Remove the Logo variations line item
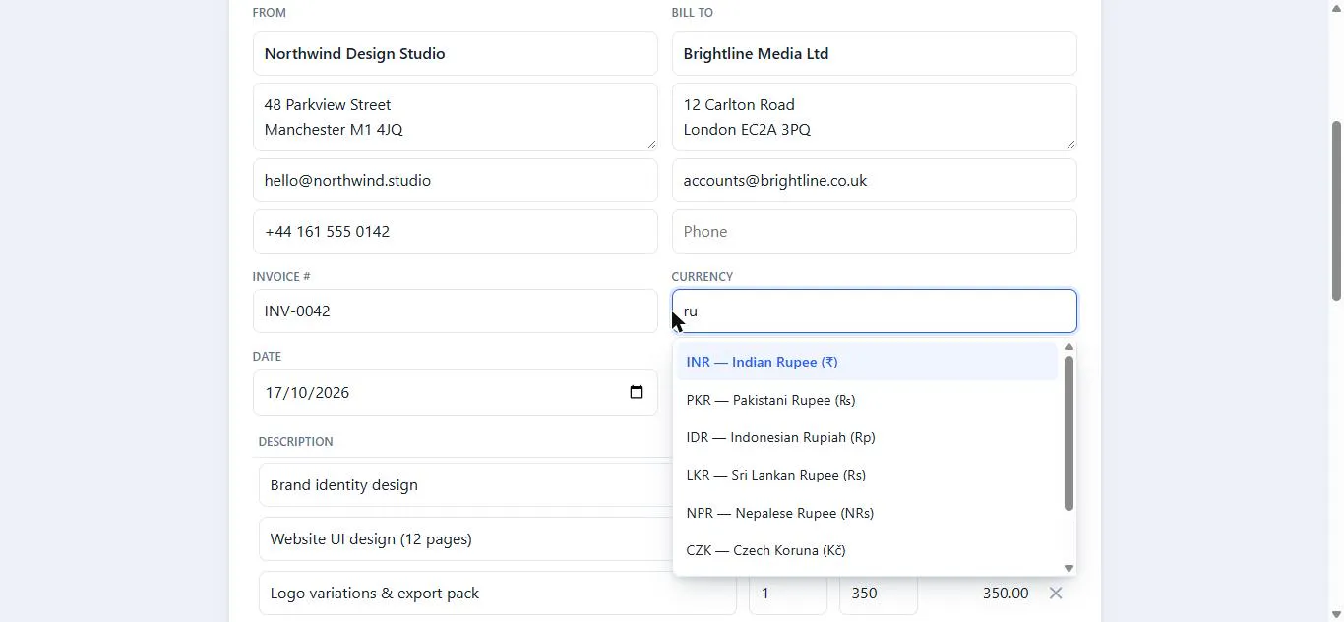The width and height of the screenshot is (1344, 622). (x=1056, y=594)
